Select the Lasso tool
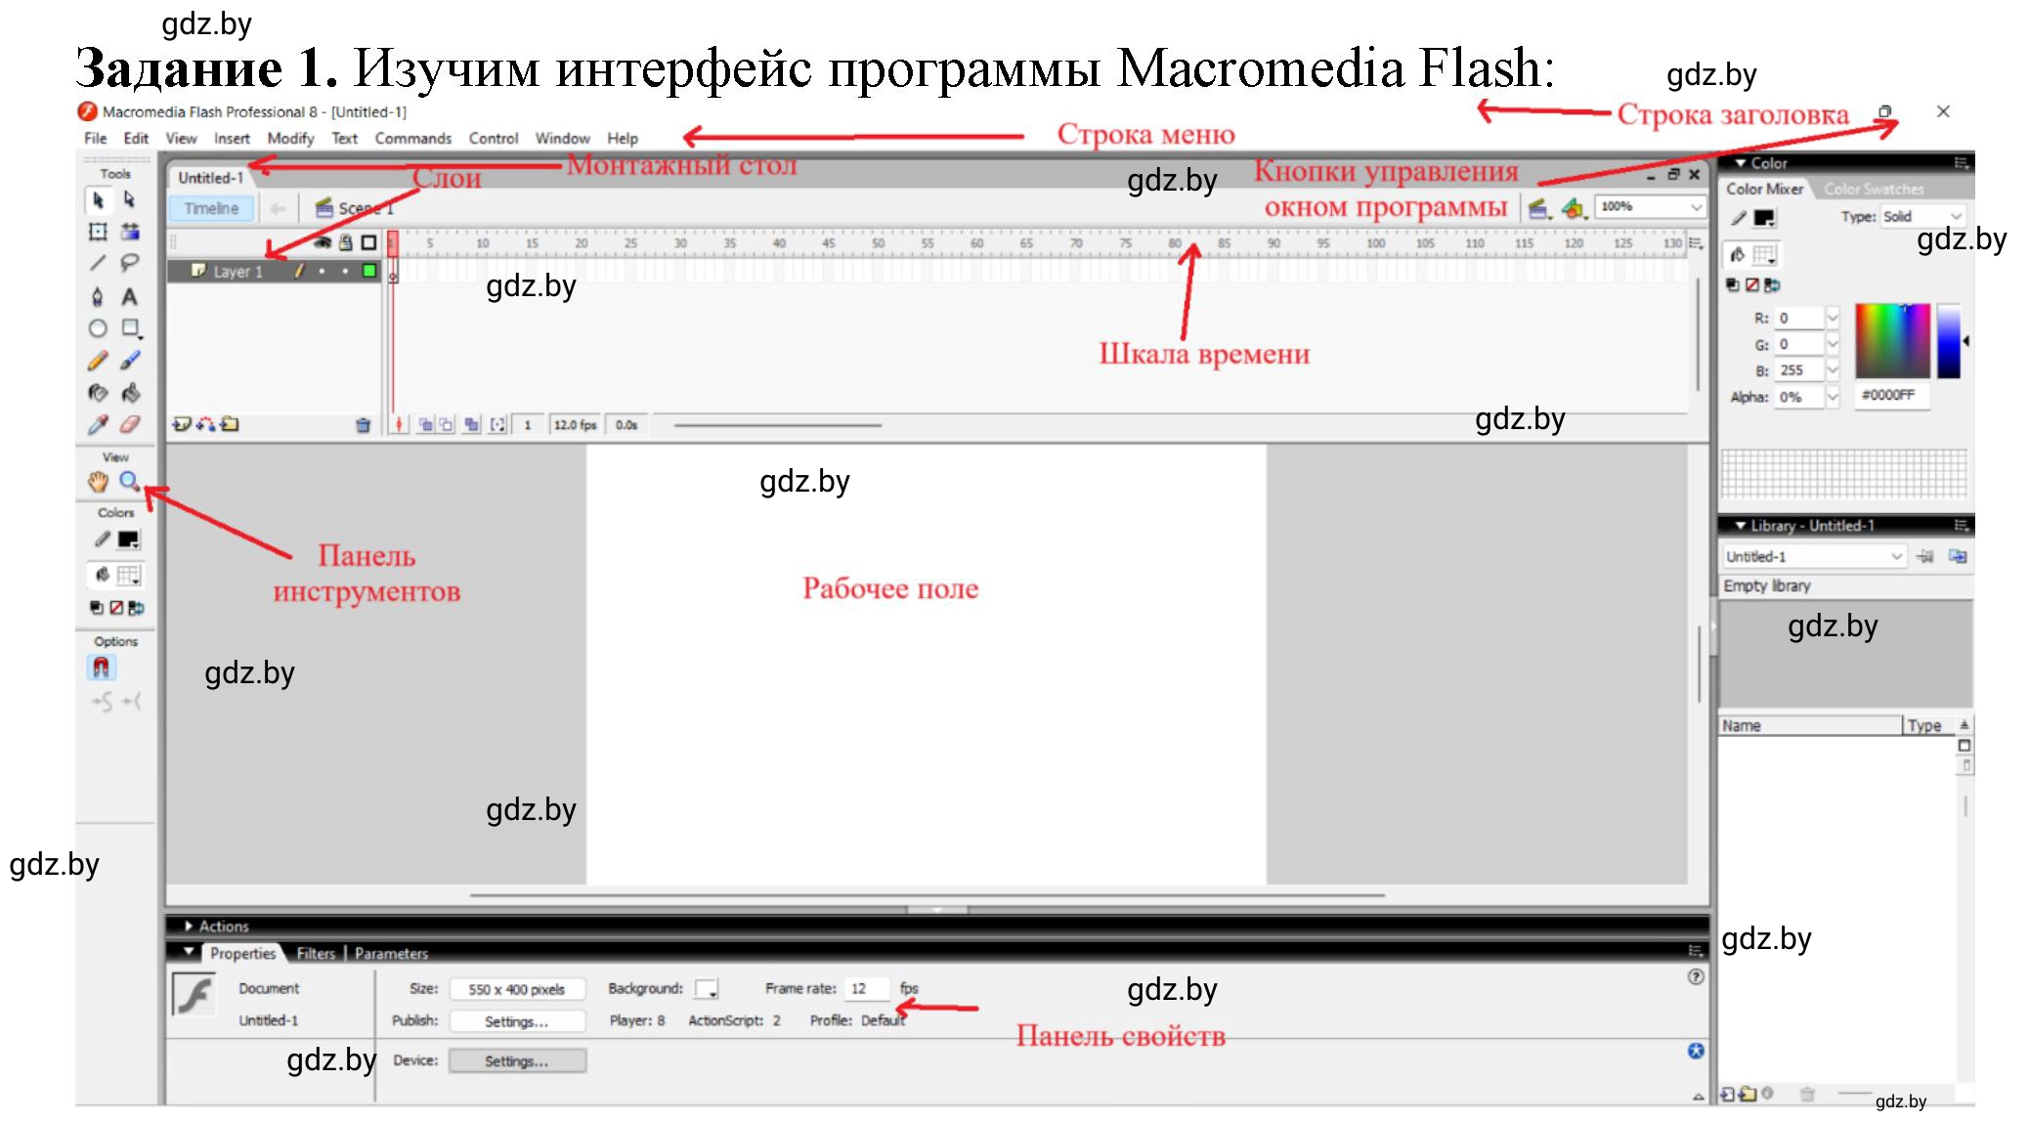 (x=129, y=263)
